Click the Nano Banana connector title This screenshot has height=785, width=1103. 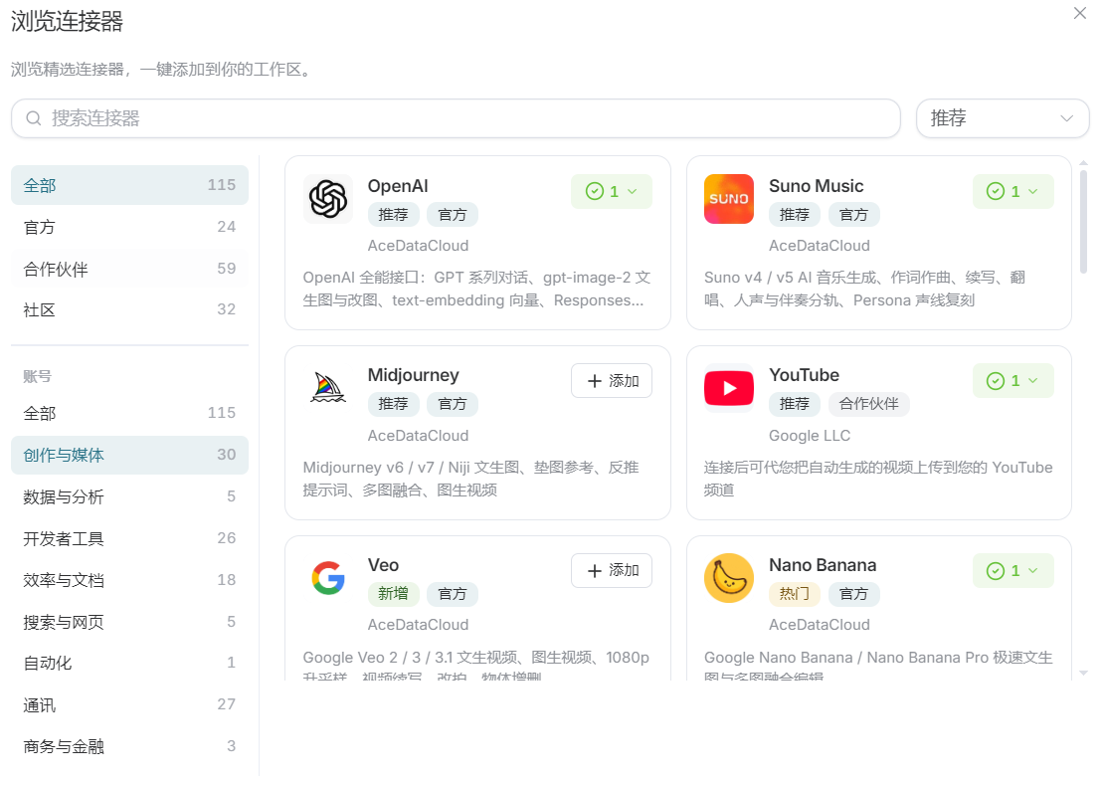(823, 565)
